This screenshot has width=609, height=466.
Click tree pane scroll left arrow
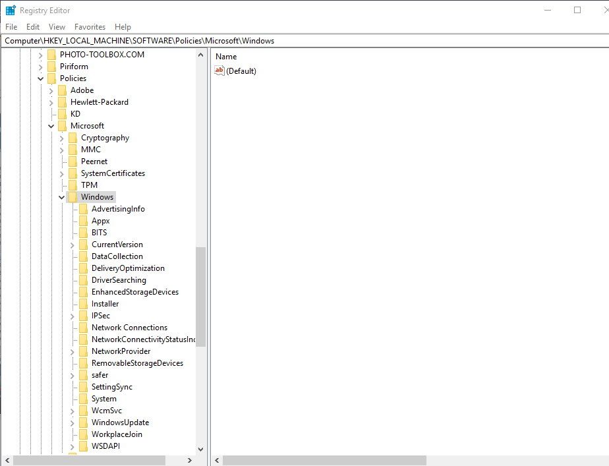(7, 460)
